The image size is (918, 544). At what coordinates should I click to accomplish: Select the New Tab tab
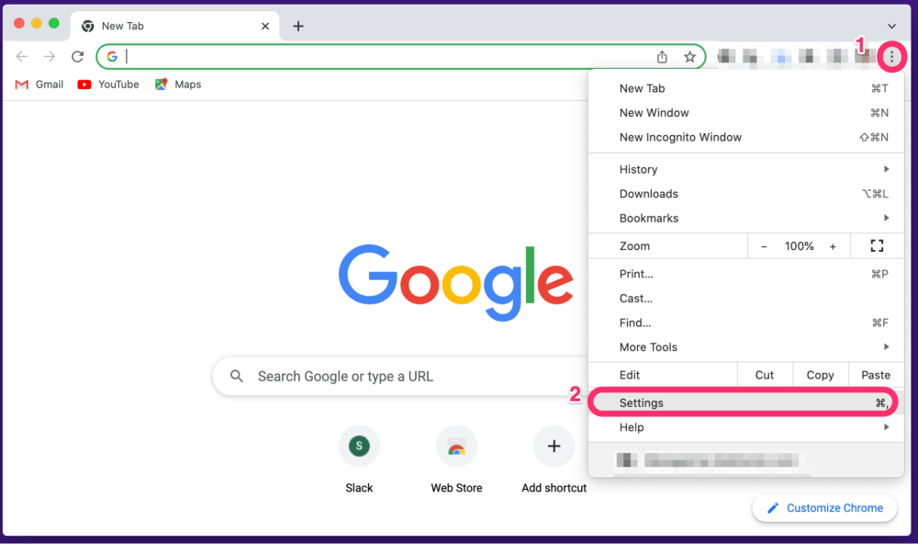click(174, 26)
